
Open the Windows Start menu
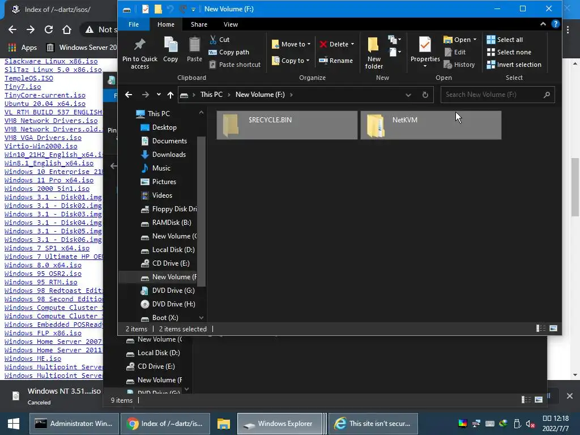[x=14, y=424]
